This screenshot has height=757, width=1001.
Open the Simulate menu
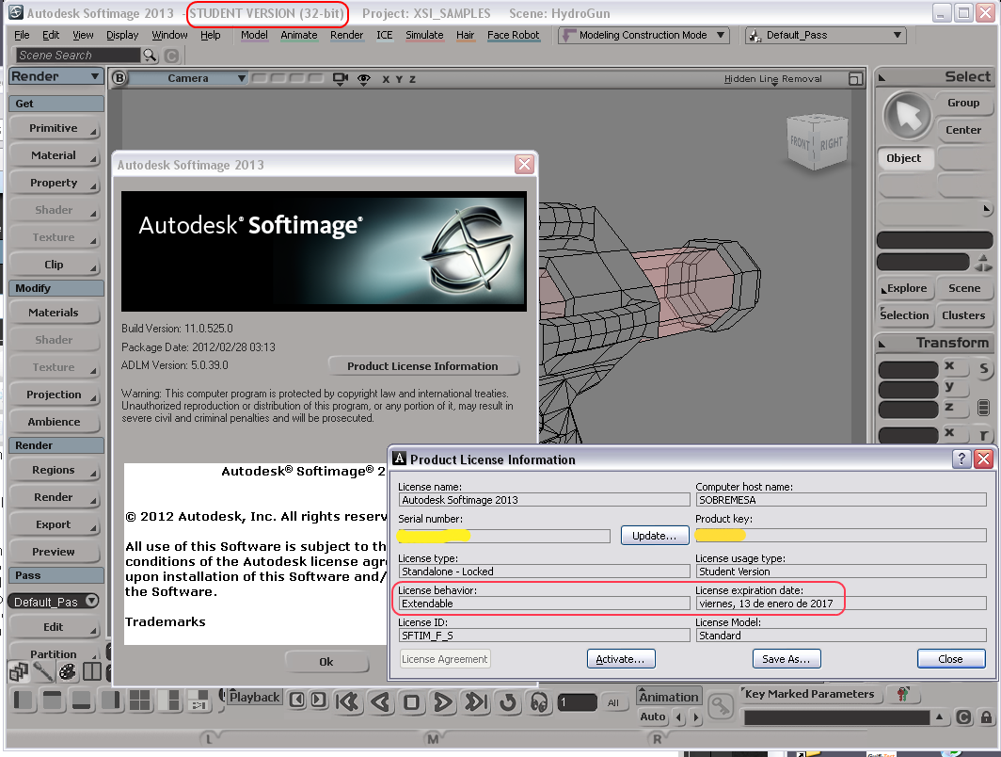tap(424, 35)
